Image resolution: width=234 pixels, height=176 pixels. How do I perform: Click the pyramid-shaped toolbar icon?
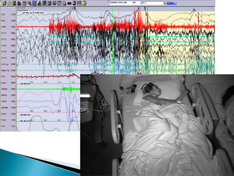tap(39, 3)
